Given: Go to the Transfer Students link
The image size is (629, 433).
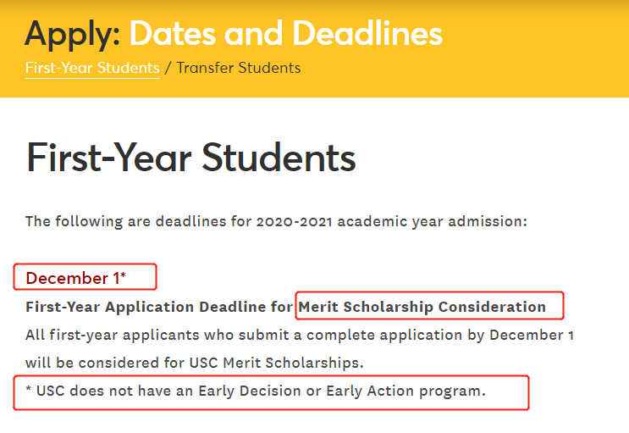Looking at the screenshot, I should point(238,68).
